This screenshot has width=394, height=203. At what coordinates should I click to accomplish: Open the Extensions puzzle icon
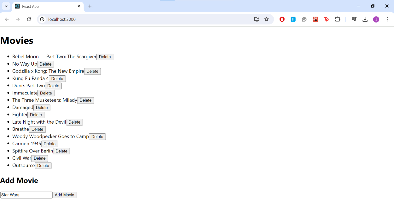[338, 19]
